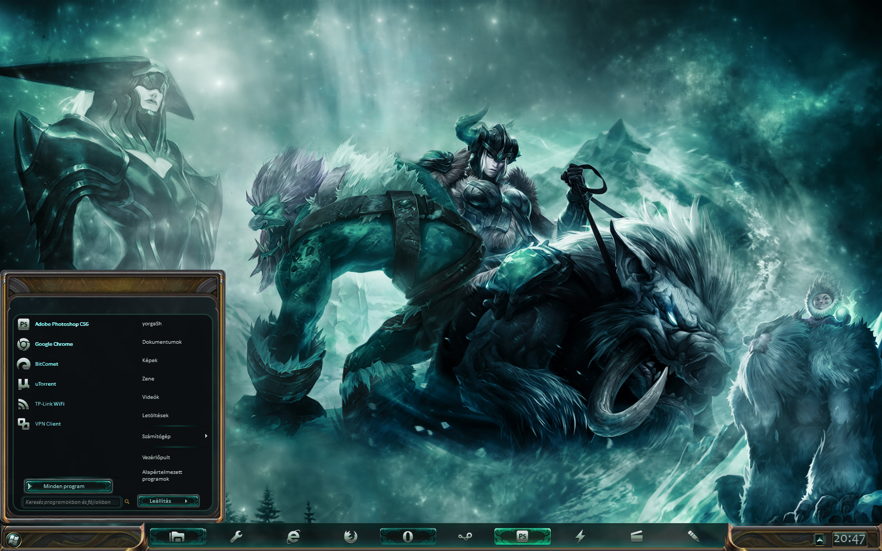Click the BitComet icon in Start menu
This screenshot has height=551, width=882.
(24, 364)
